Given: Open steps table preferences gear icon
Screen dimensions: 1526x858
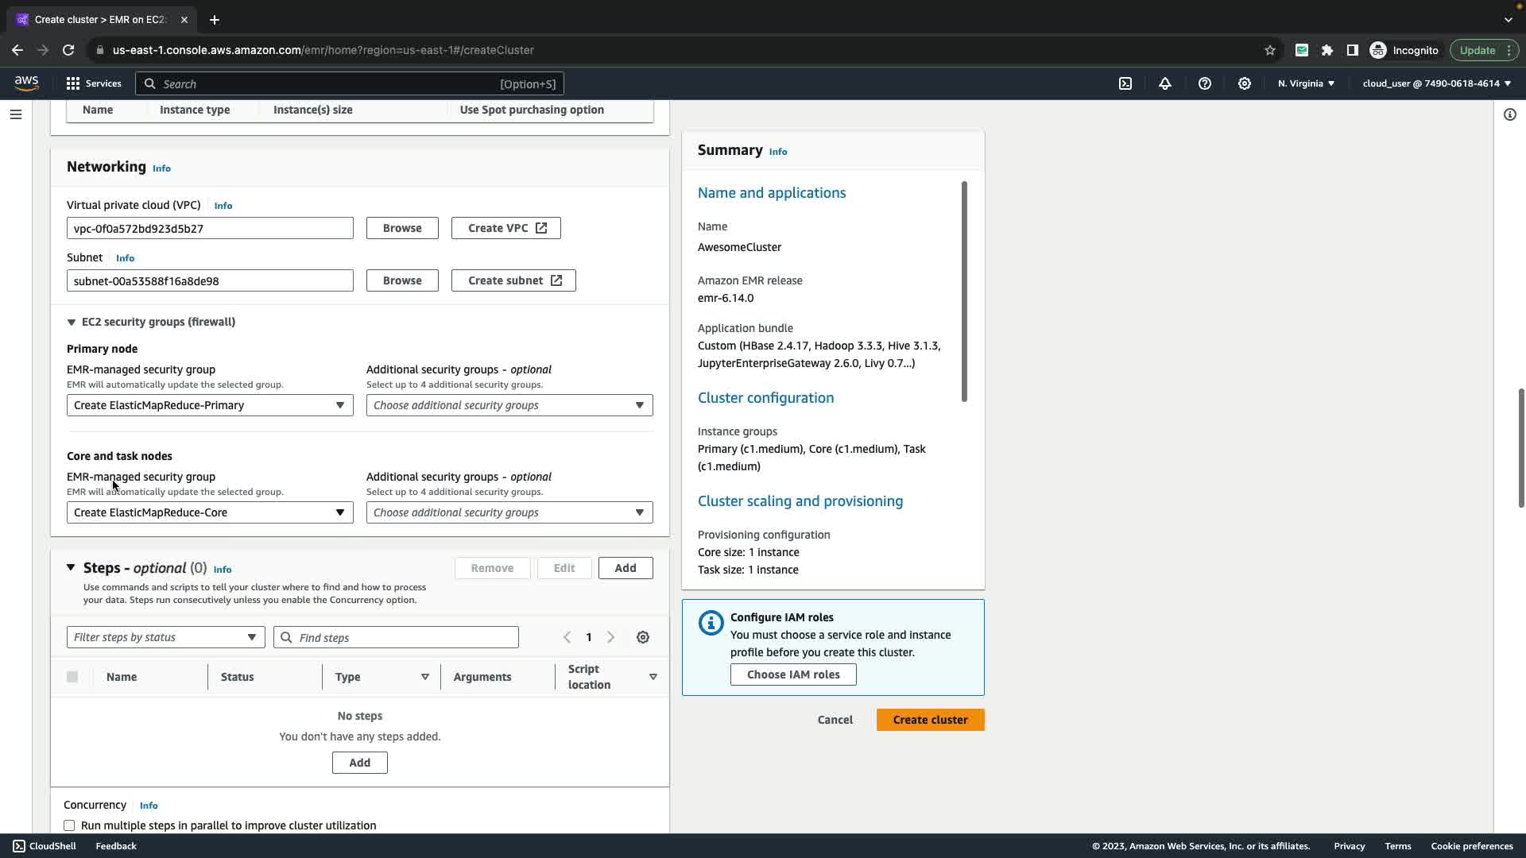Looking at the screenshot, I should click(x=643, y=637).
